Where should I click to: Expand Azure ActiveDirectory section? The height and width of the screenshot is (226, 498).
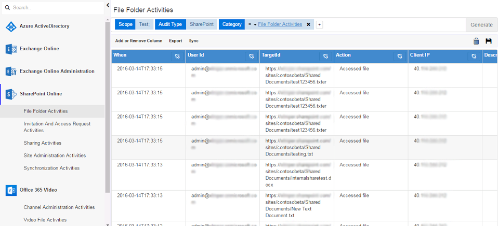click(45, 26)
